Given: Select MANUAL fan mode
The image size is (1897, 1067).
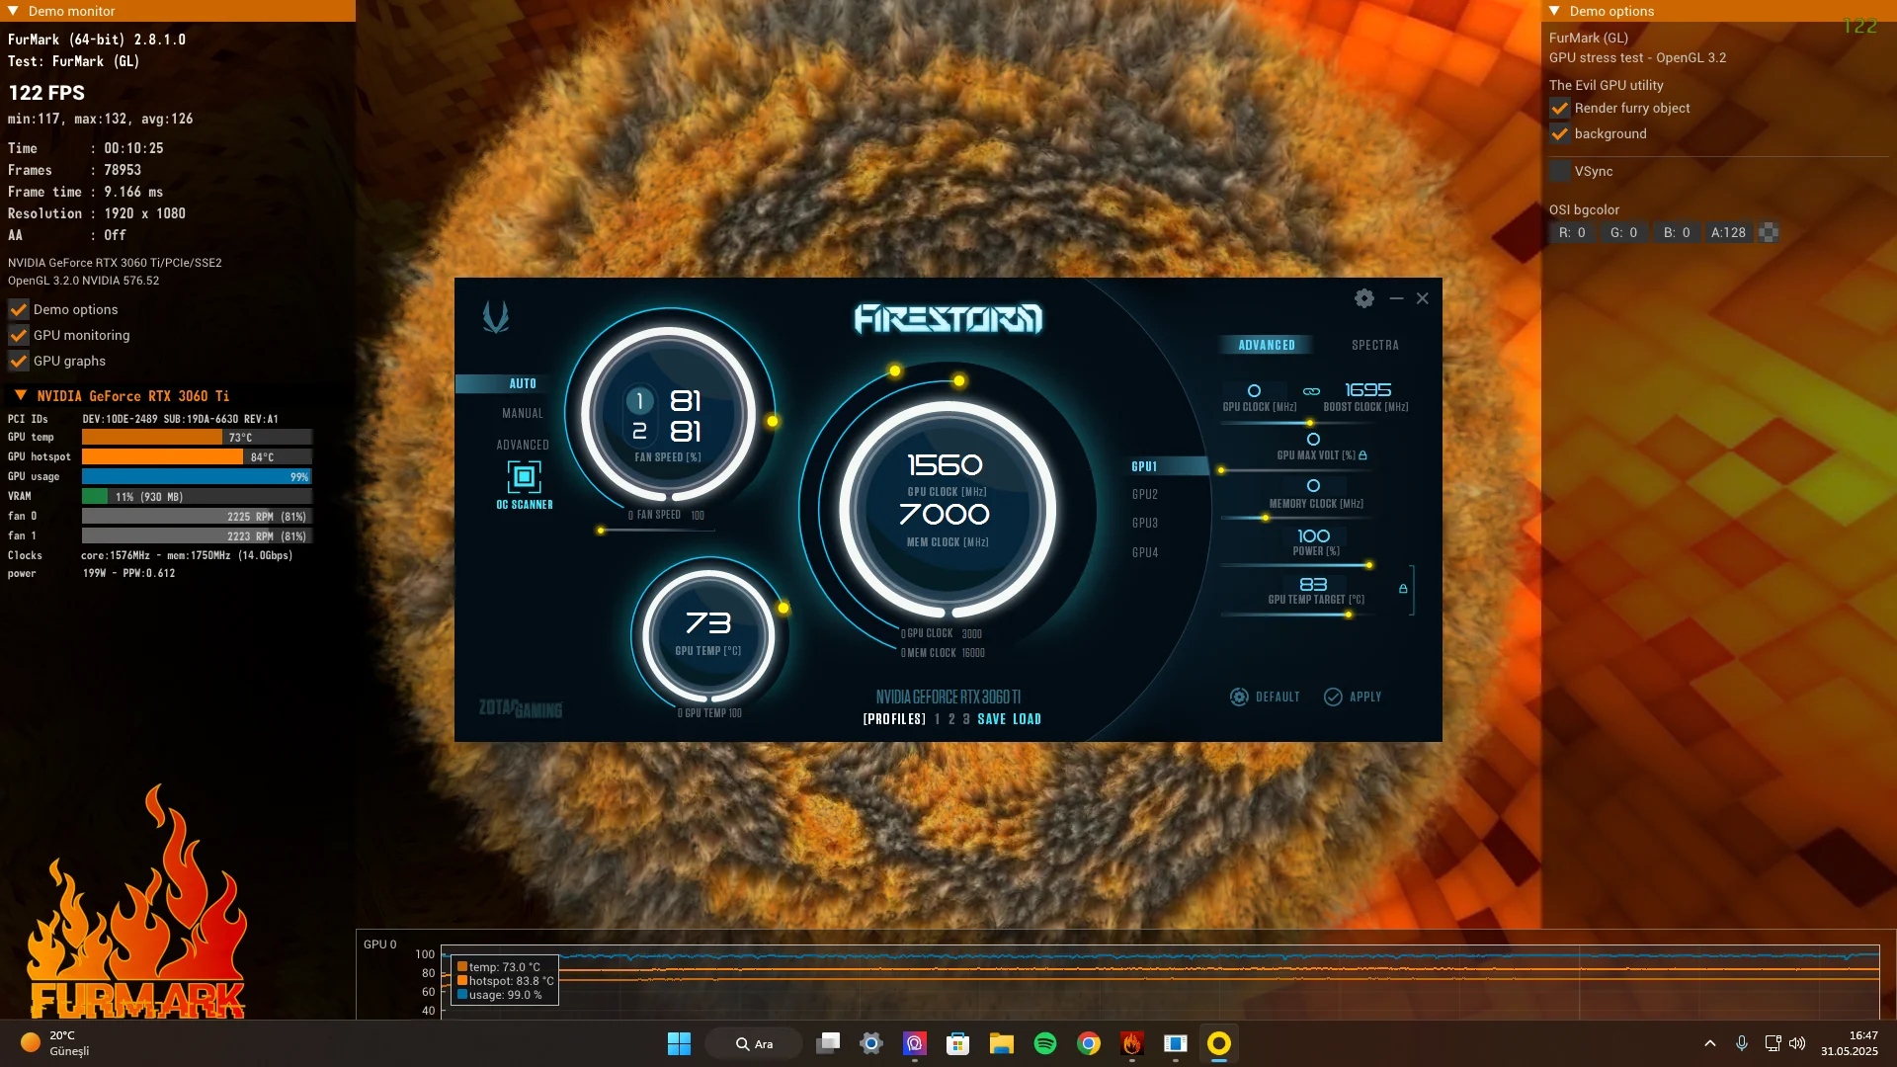Looking at the screenshot, I should (522, 414).
